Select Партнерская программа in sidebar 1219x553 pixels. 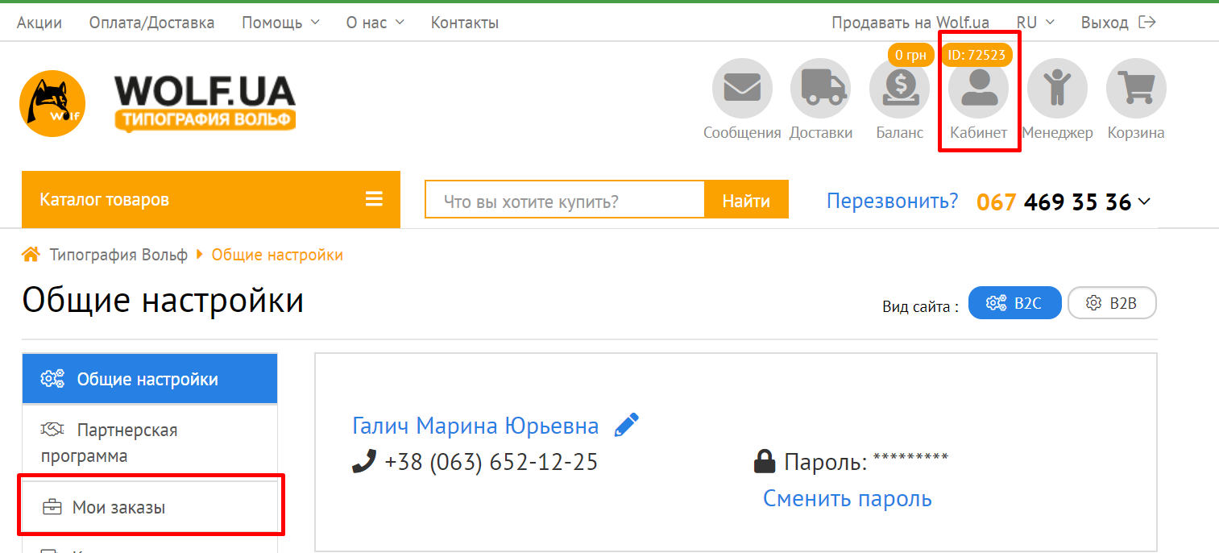point(109,443)
